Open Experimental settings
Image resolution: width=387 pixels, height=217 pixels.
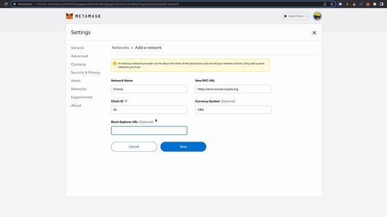(82, 97)
